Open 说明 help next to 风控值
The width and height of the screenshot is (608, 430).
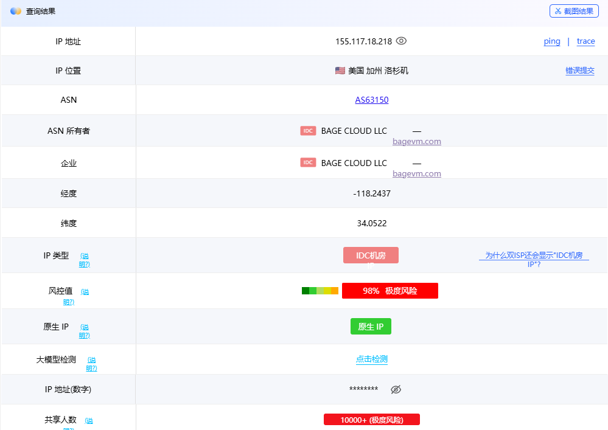pyautogui.click(x=84, y=293)
